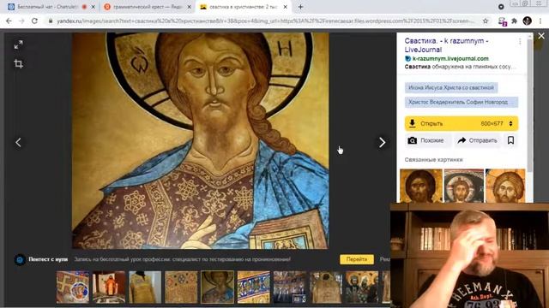Viewport: 549px width, 308px height.
Task: Click the address bar URL
Action: tap(265, 21)
